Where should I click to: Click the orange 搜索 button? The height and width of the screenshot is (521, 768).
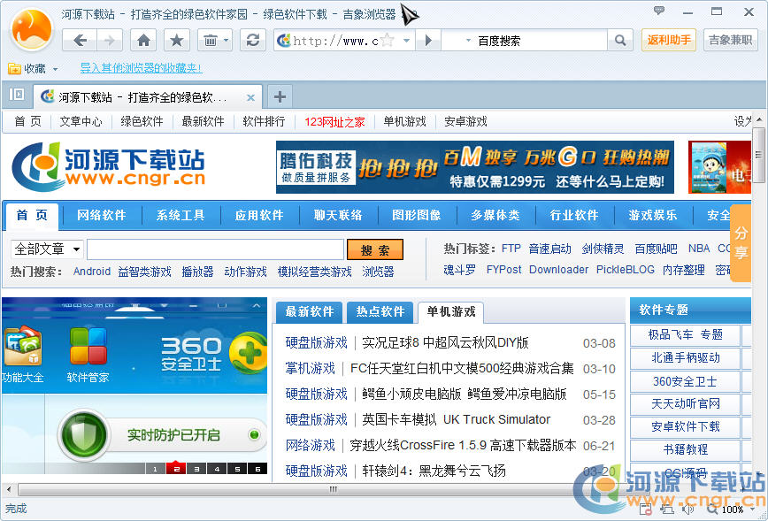(375, 250)
